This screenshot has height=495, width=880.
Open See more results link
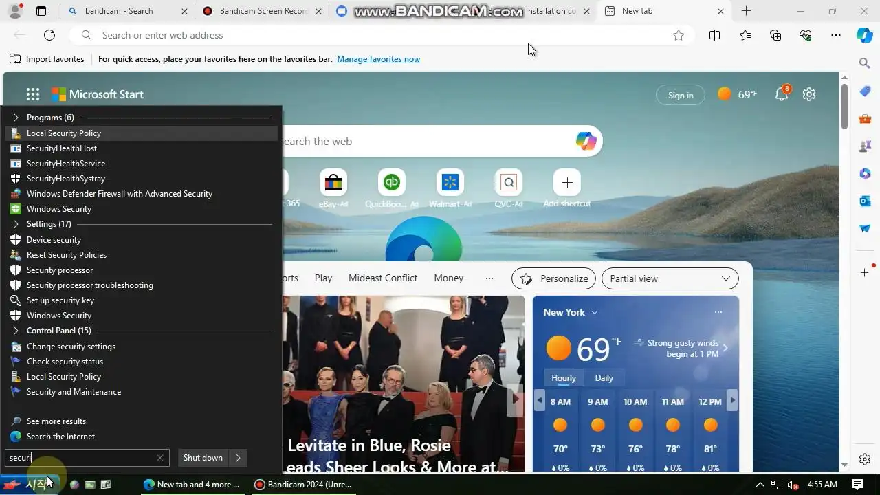(x=56, y=421)
